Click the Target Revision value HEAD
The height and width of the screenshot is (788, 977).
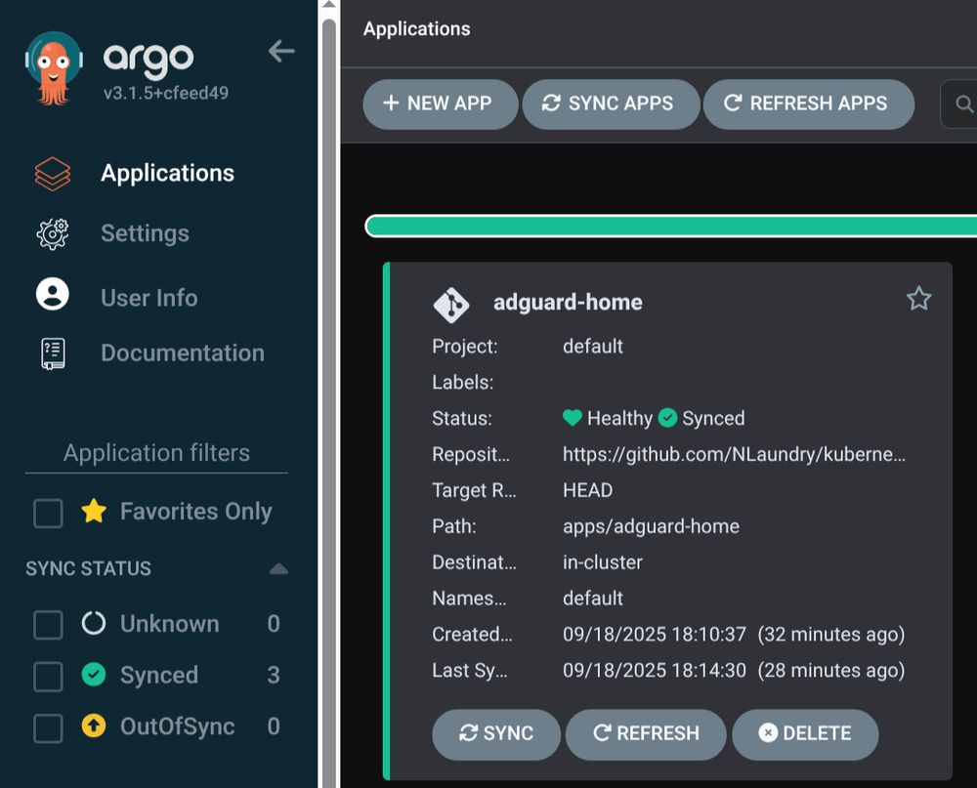click(x=587, y=490)
